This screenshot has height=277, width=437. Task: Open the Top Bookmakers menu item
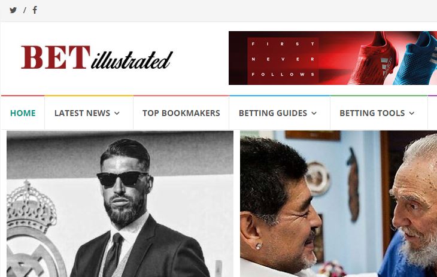[x=181, y=113]
